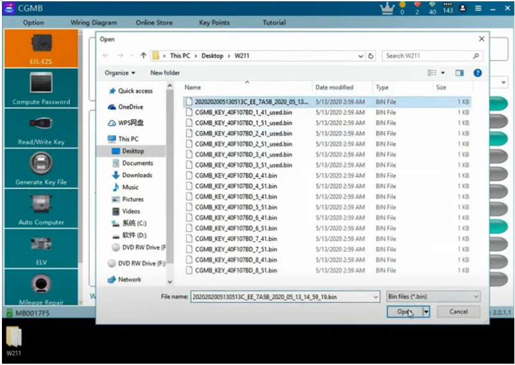This screenshot has height=365, width=515.
Task: Select file CGMB_KEY_40F107BD_2_51_used.bin
Action: 327,144
